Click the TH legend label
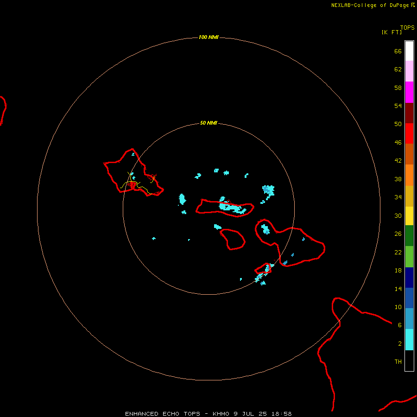 click(x=398, y=361)
